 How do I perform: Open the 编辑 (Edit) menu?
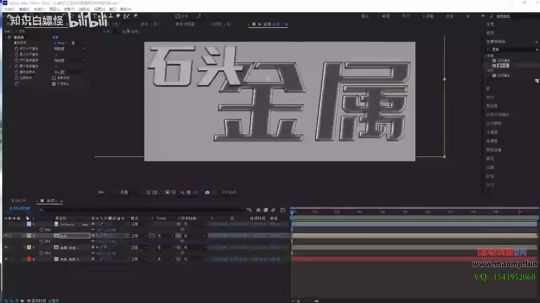coord(24,9)
